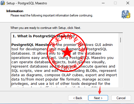Click the window title "Setup - PostgreSQL Maestro"
Image resolution: width=134 pixels, height=104 pixels.
coord(27,3)
